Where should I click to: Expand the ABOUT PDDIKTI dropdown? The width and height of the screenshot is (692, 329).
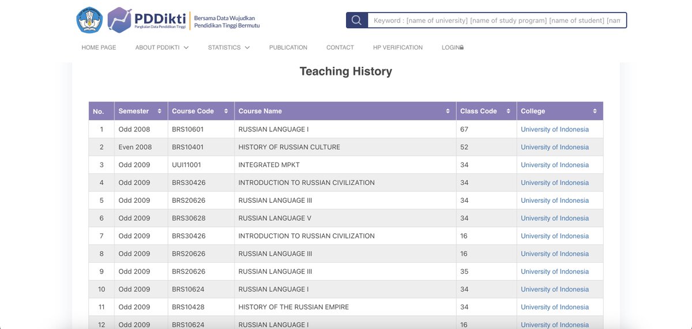[x=162, y=47]
